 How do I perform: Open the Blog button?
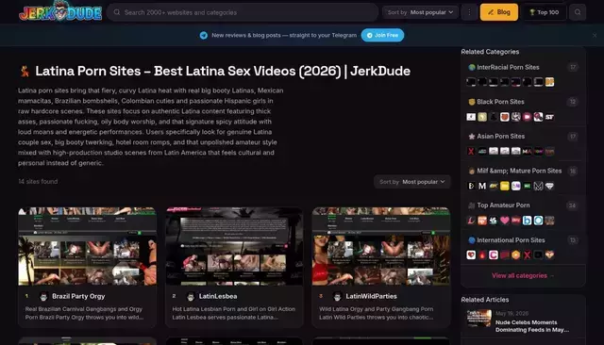tap(499, 12)
